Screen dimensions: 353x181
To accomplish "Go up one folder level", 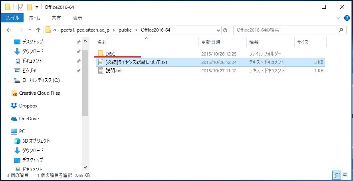I will coord(38,30).
